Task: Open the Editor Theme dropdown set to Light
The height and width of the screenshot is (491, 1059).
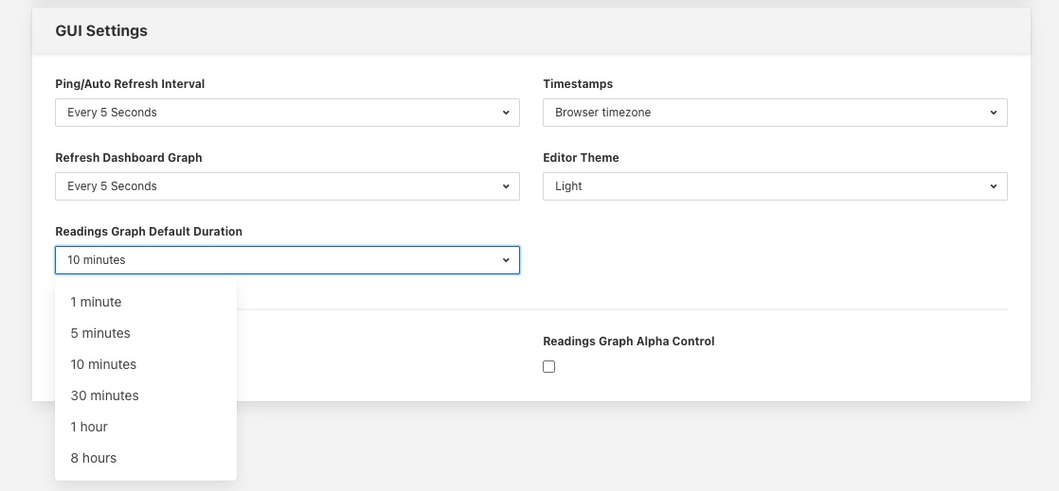Action: click(775, 186)
